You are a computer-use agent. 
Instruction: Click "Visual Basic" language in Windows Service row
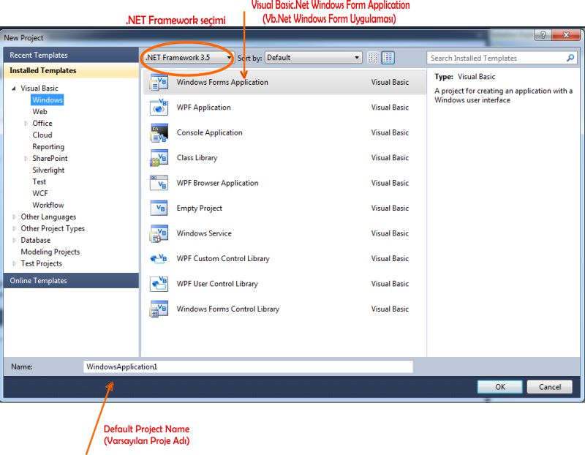coord(390,233)
